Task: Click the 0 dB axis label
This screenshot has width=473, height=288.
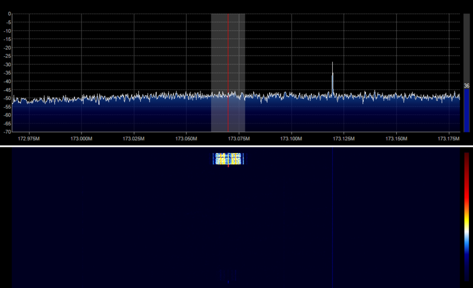Action: coord(9,14)
